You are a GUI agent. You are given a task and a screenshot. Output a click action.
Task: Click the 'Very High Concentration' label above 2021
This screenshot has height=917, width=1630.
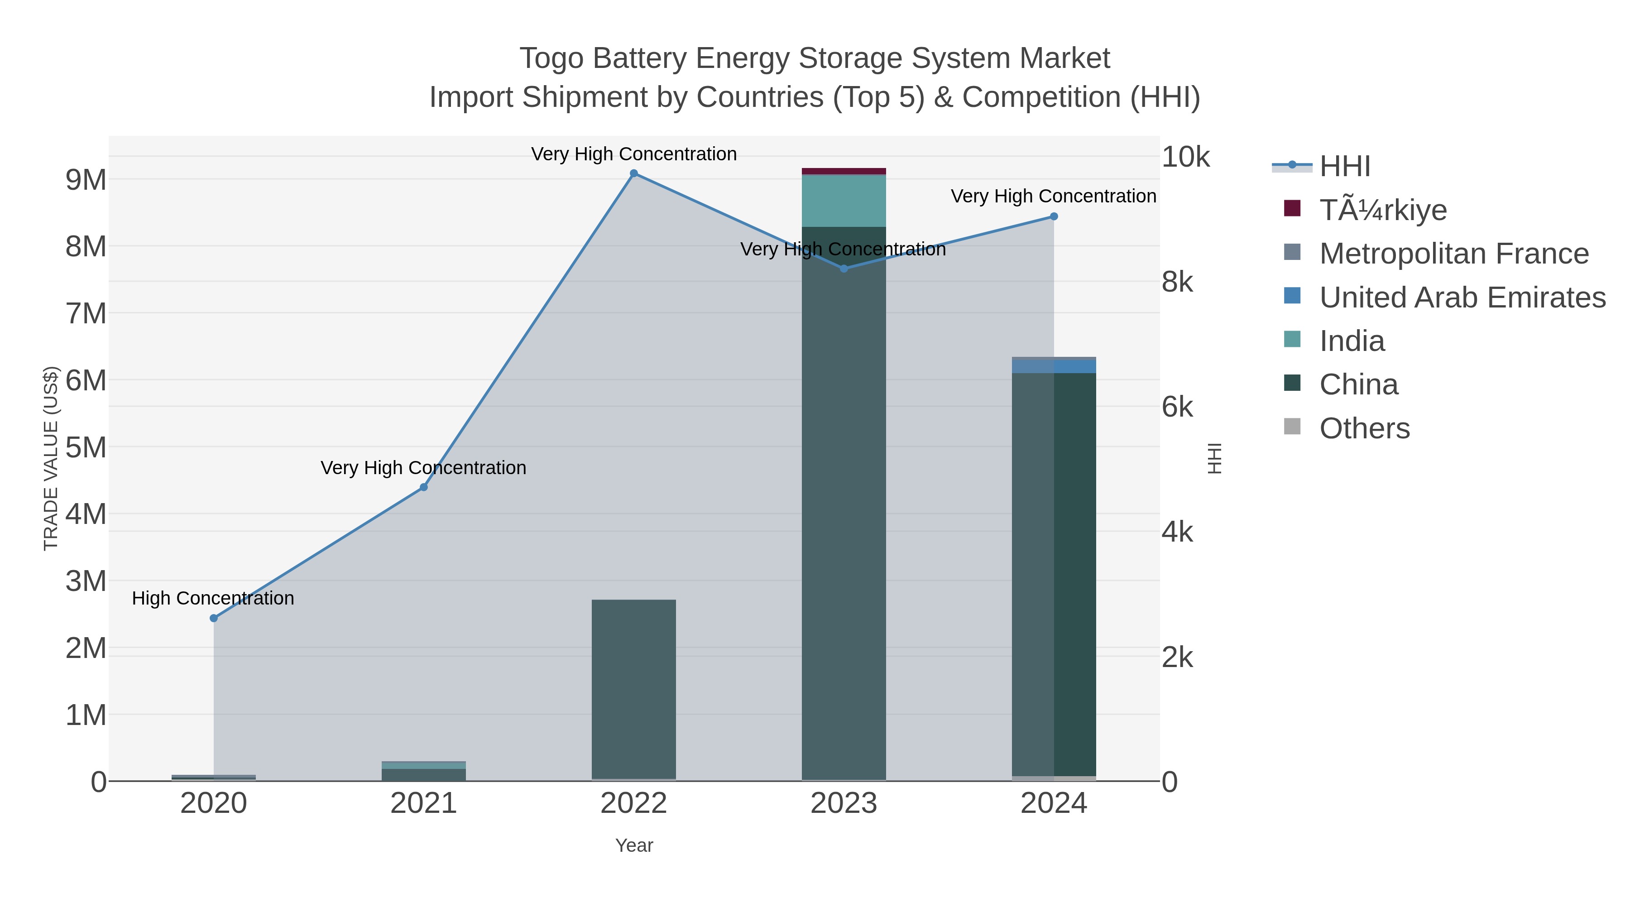(x=423, y=468)
